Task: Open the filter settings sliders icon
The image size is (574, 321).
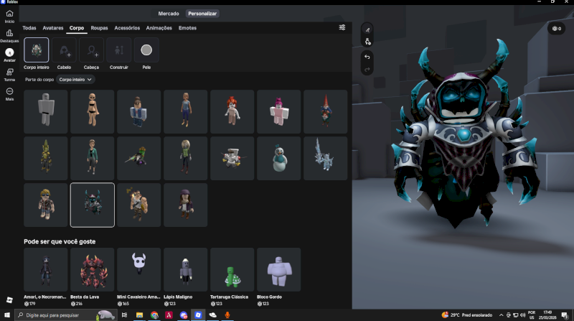Action: 342,27
